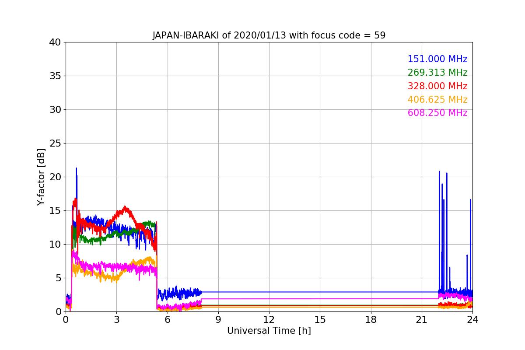Select the 406.625 MHz legend label
The height and width of the screenshot is (350, 525).
pyautogui.click(x=437, y=100)
